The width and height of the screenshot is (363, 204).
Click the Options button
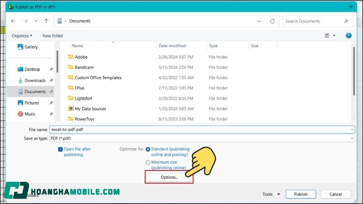pos(169,177)
